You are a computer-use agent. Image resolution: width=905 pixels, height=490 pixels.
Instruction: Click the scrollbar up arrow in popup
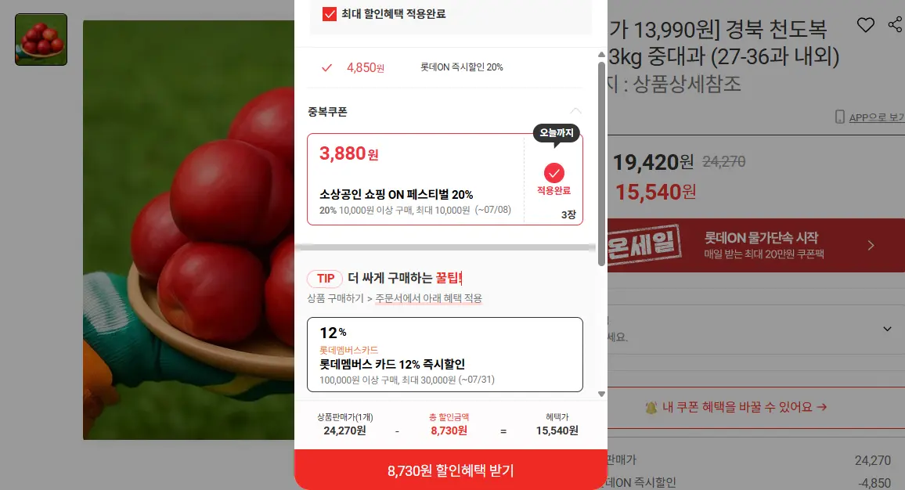coord(601,54)
